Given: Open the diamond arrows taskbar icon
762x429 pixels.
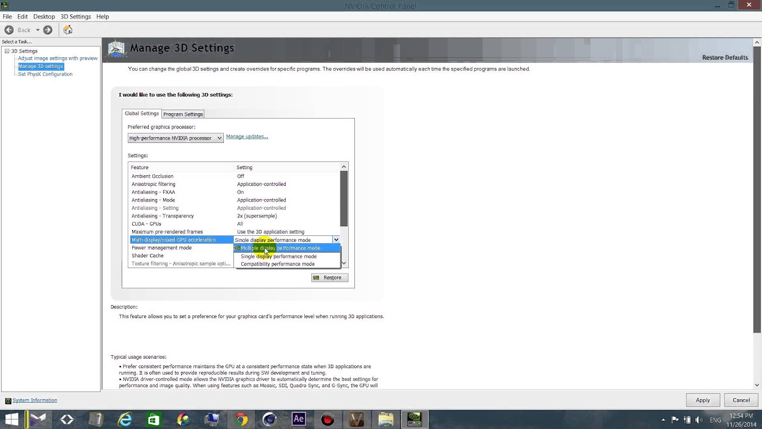Looking at the screenshot, I should point(67,419).
